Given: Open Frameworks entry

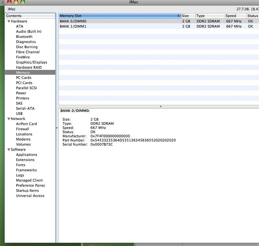Looking at the screenshot, I should [x=27, y=170].
